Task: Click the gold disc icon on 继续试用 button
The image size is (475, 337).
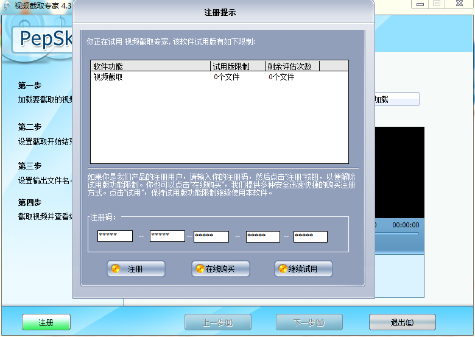Action: click(283, 269)
